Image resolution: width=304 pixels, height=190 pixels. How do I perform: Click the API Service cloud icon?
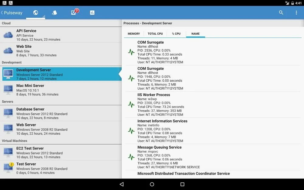[8, 35]
